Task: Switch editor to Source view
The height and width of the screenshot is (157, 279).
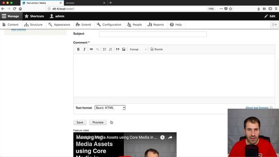Action: tap(157, 49)
